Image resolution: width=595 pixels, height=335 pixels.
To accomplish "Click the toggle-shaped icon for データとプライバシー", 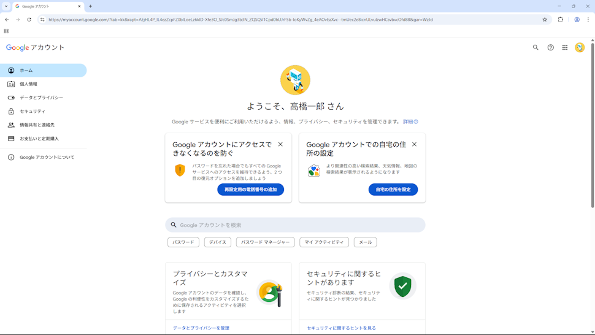I will 11,98.
